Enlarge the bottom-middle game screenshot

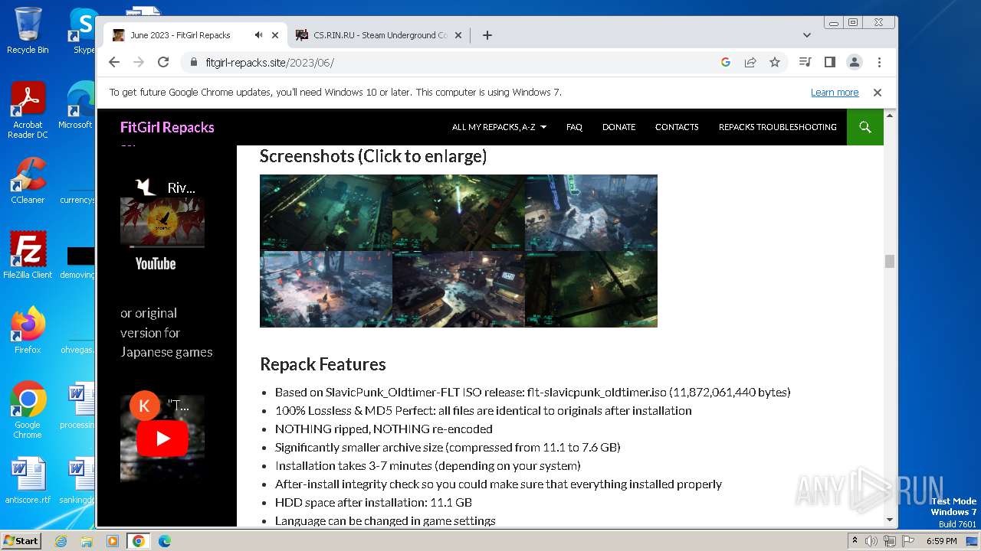pyautogui.click(x=458, y=289)
